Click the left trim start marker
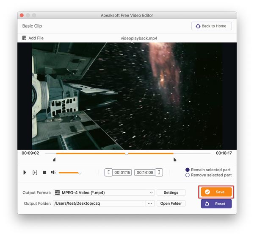The image size is (254, 237). pos(54,159)
